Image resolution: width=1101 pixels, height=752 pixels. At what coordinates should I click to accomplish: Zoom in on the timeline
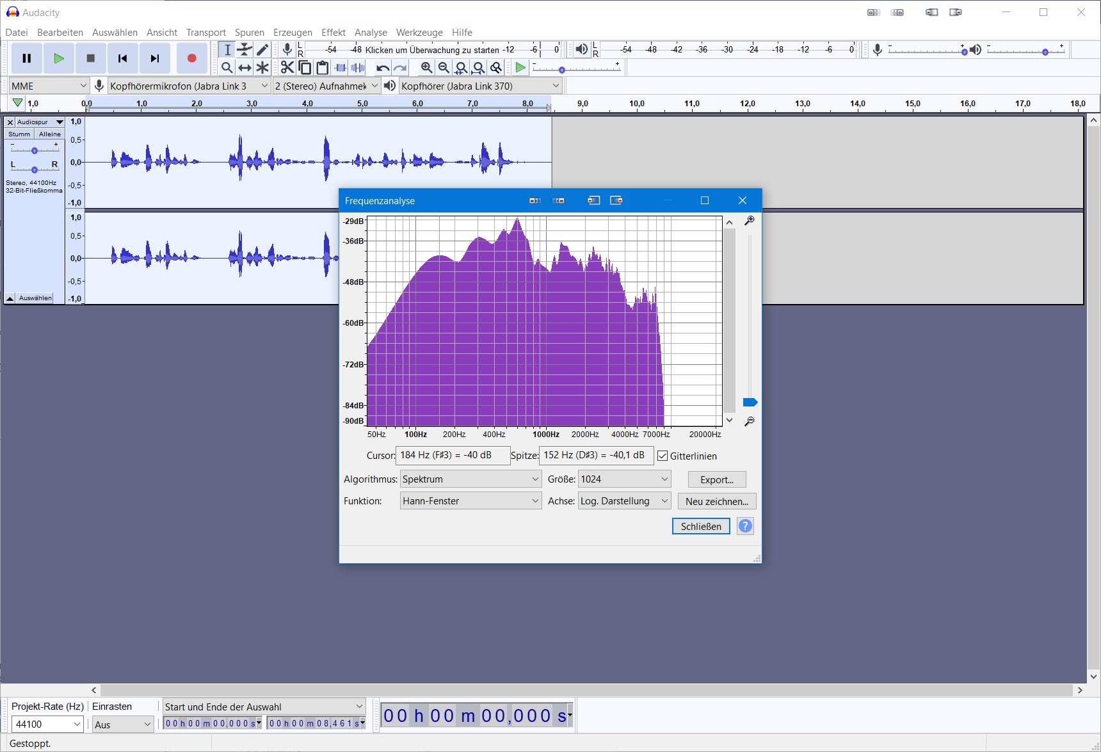[x=426, y=67]
